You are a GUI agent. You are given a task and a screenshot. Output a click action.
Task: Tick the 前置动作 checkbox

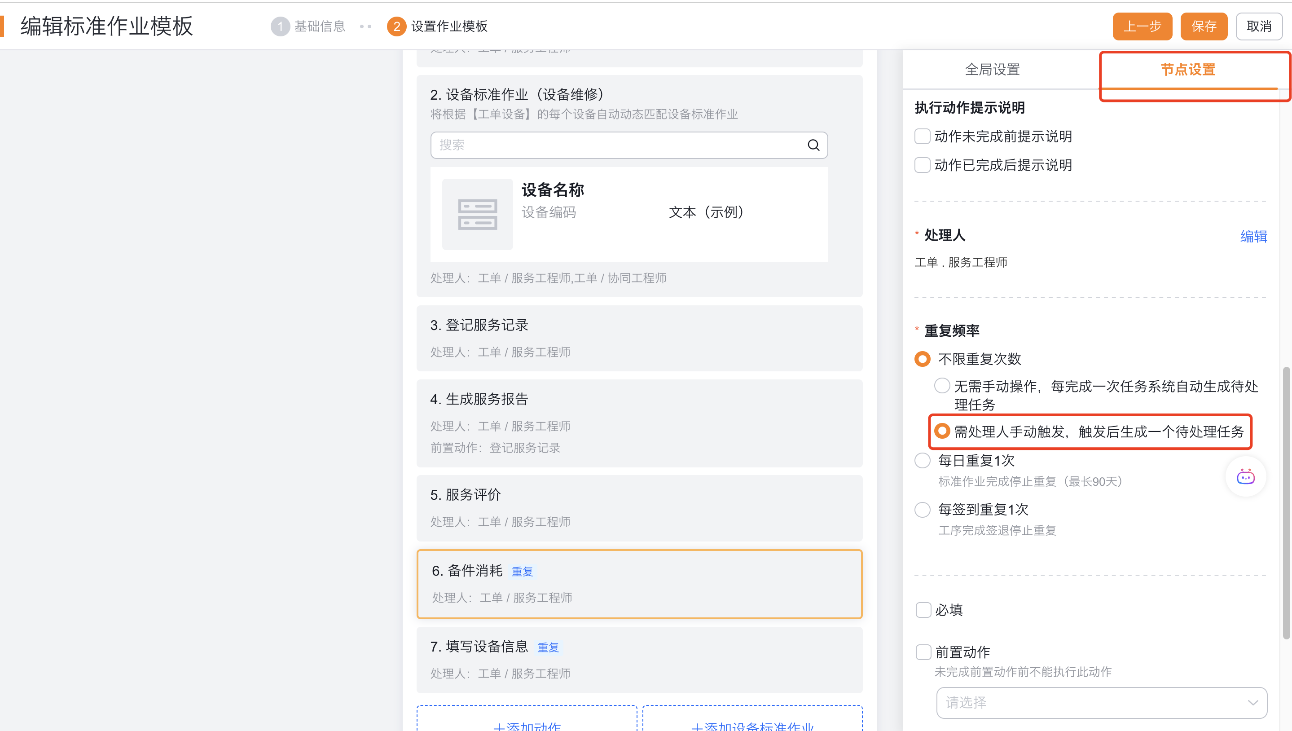coord(923,652)
